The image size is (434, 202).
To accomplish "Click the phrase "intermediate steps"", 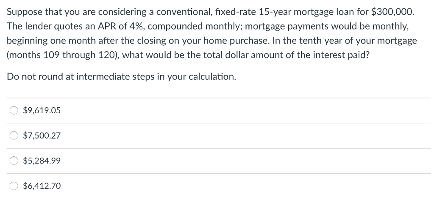I will coord(114,76).
